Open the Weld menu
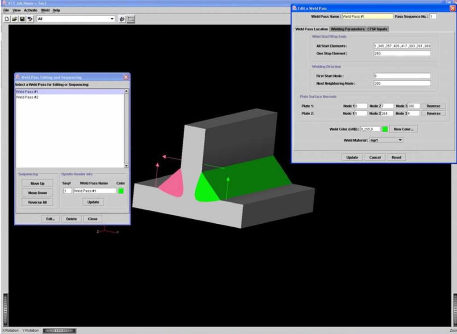 [45, 10]
